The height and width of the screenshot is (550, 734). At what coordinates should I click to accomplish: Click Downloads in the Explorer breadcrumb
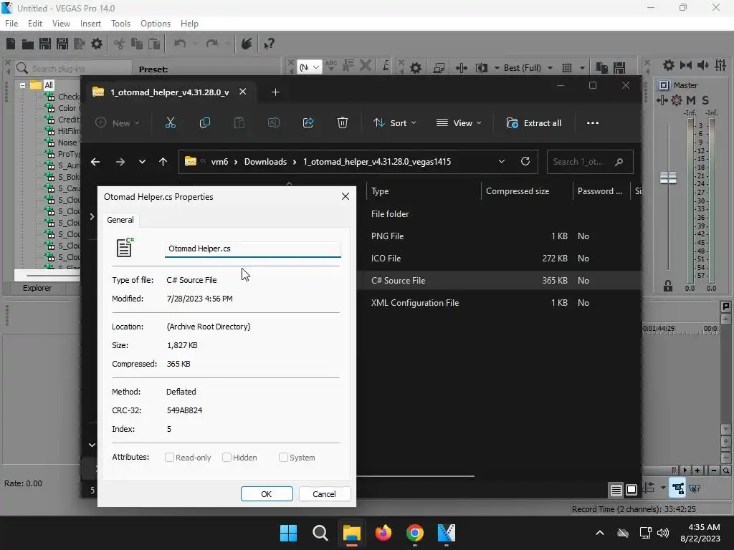point(265,162)
